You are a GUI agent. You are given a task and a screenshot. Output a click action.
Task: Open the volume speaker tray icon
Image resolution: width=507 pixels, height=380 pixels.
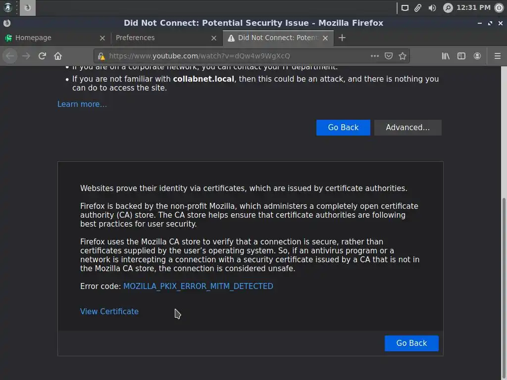pyautogui.click(x=432, y=8)
